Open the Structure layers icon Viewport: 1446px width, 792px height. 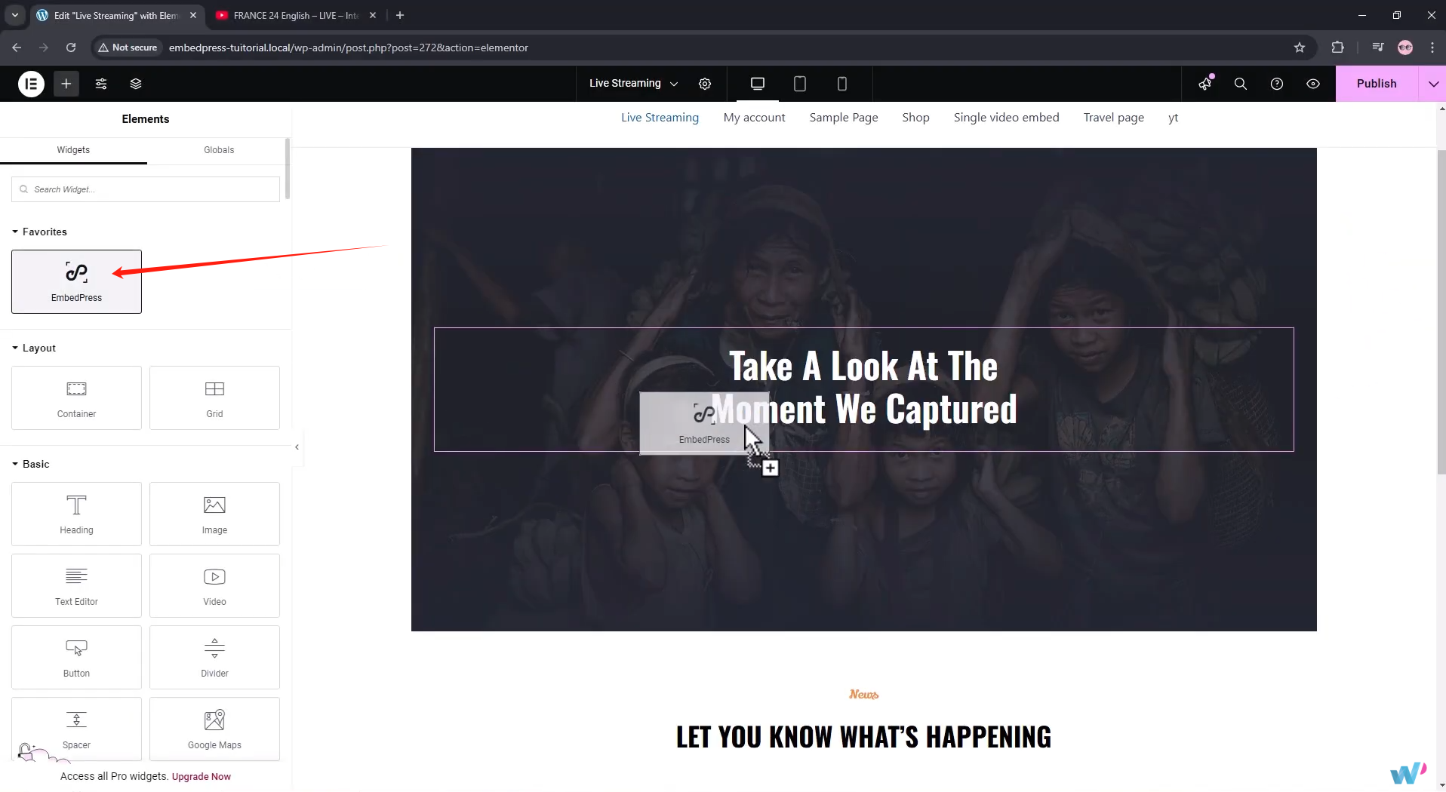tap(136, 84)
